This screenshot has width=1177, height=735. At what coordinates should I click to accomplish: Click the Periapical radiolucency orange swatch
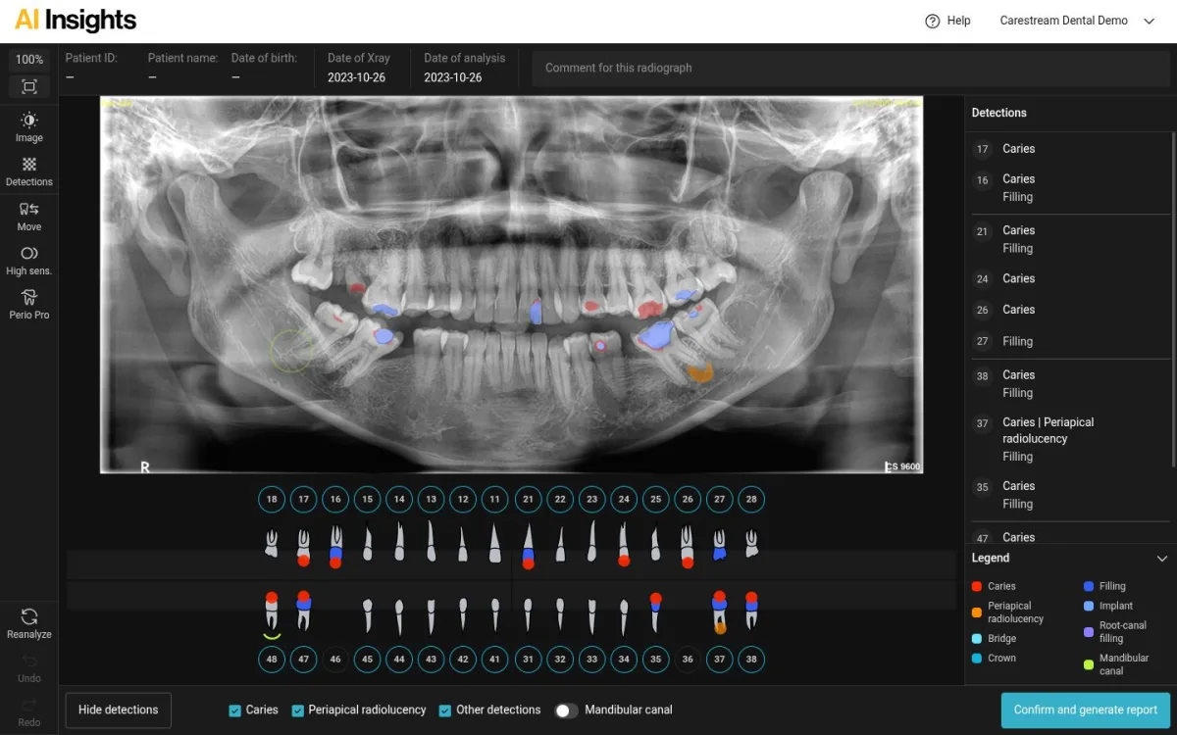coord(977,612)
